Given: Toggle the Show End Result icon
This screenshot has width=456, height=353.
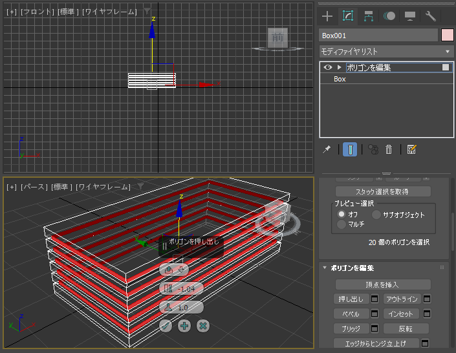Looking at the screenshot, I should tap(350, 149).
